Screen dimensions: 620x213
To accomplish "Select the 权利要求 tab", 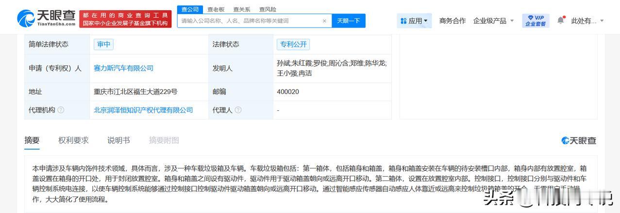I will click(73, 140).
